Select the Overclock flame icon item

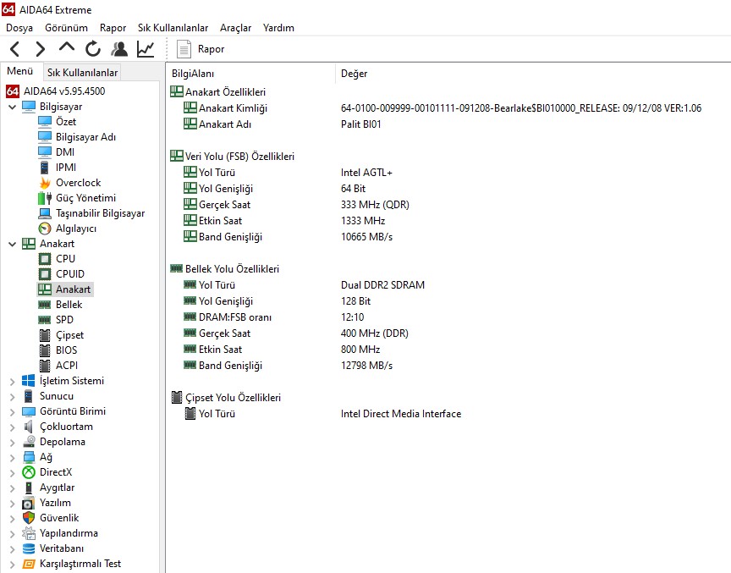(77, 183)
